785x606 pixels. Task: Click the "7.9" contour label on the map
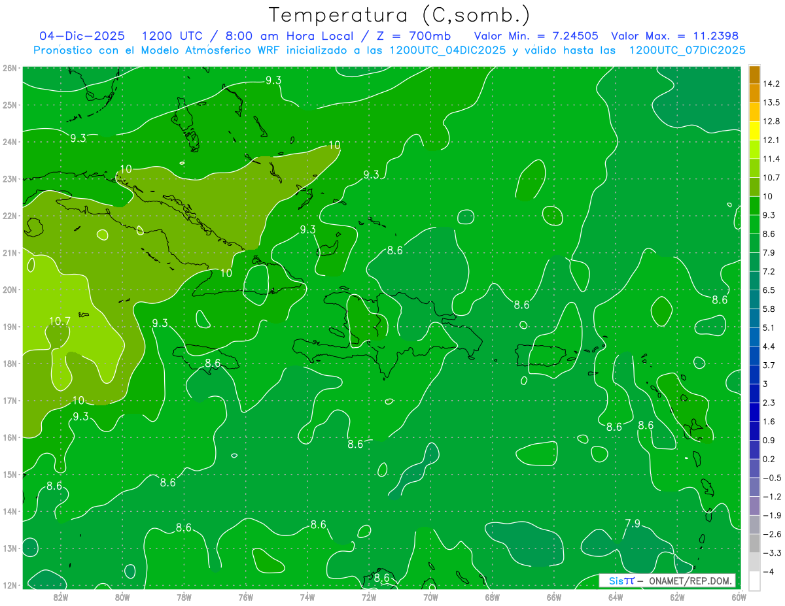pyautogui.click(x=633, y=523)
